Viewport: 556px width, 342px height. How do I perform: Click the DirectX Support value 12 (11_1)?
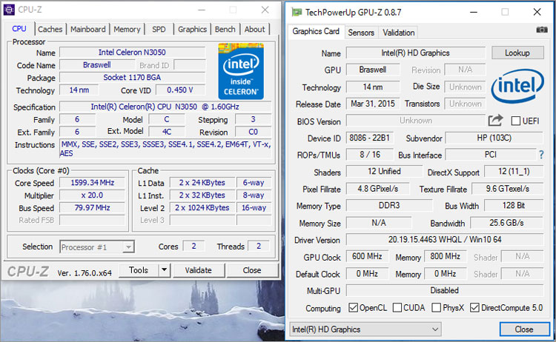514,171
